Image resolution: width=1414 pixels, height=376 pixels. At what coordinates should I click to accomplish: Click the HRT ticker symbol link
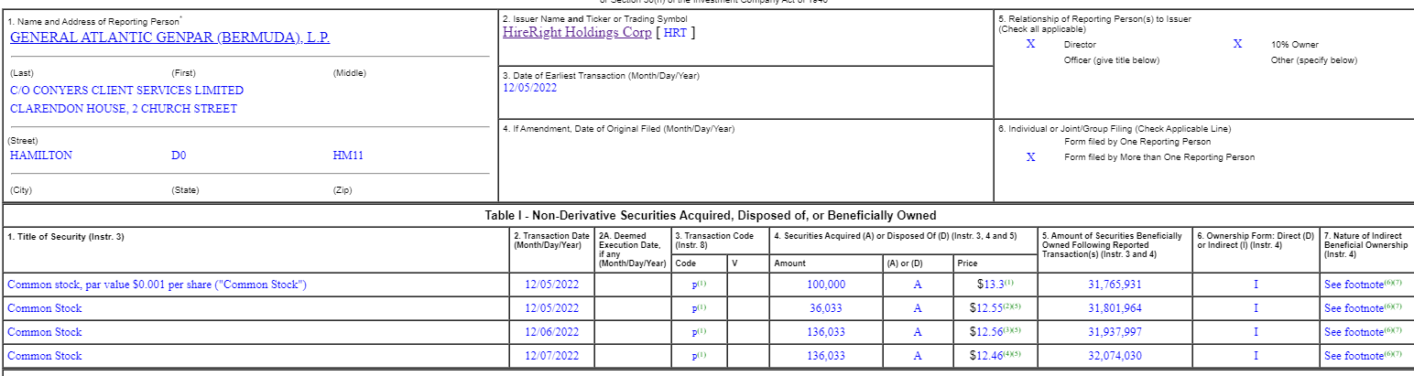click(676, 32)
